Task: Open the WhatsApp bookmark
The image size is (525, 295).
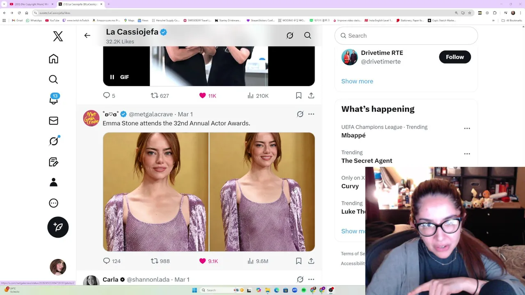Action: click(34, 20)
